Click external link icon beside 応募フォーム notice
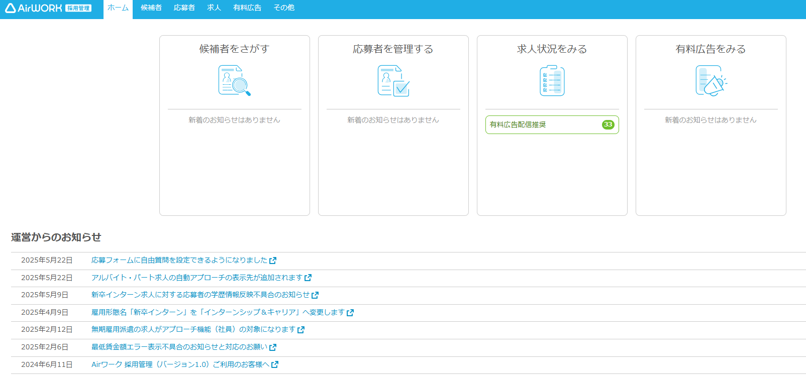 [273, 261]
